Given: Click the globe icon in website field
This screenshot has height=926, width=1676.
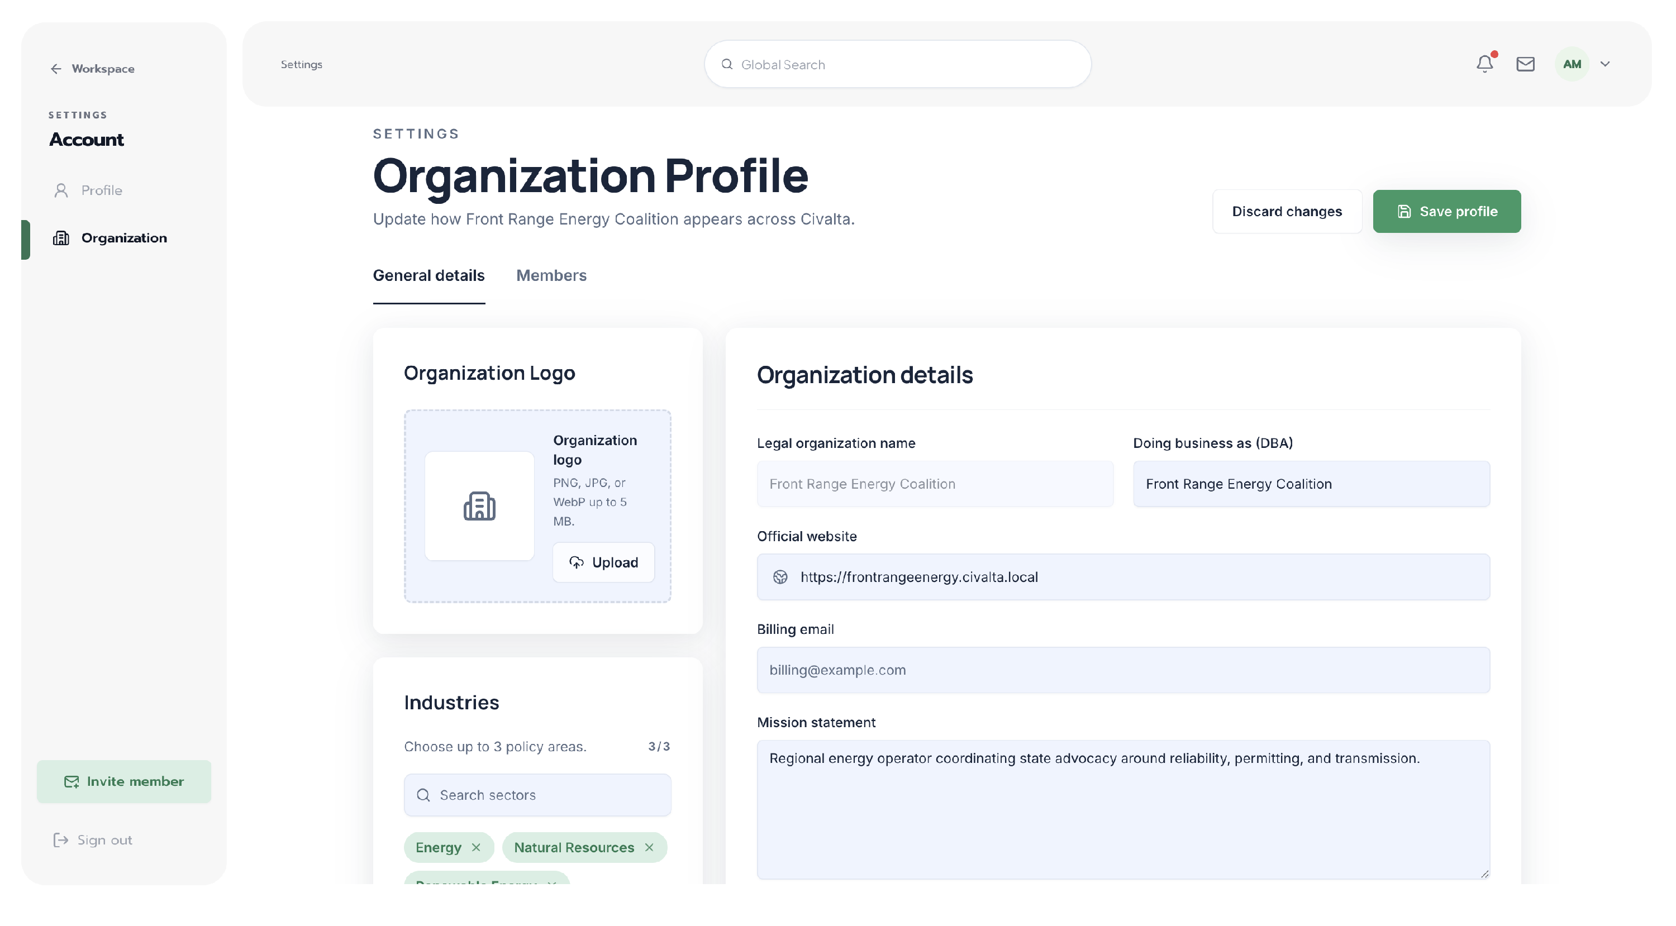Looking at the screenshot, I should coord(780,577).
